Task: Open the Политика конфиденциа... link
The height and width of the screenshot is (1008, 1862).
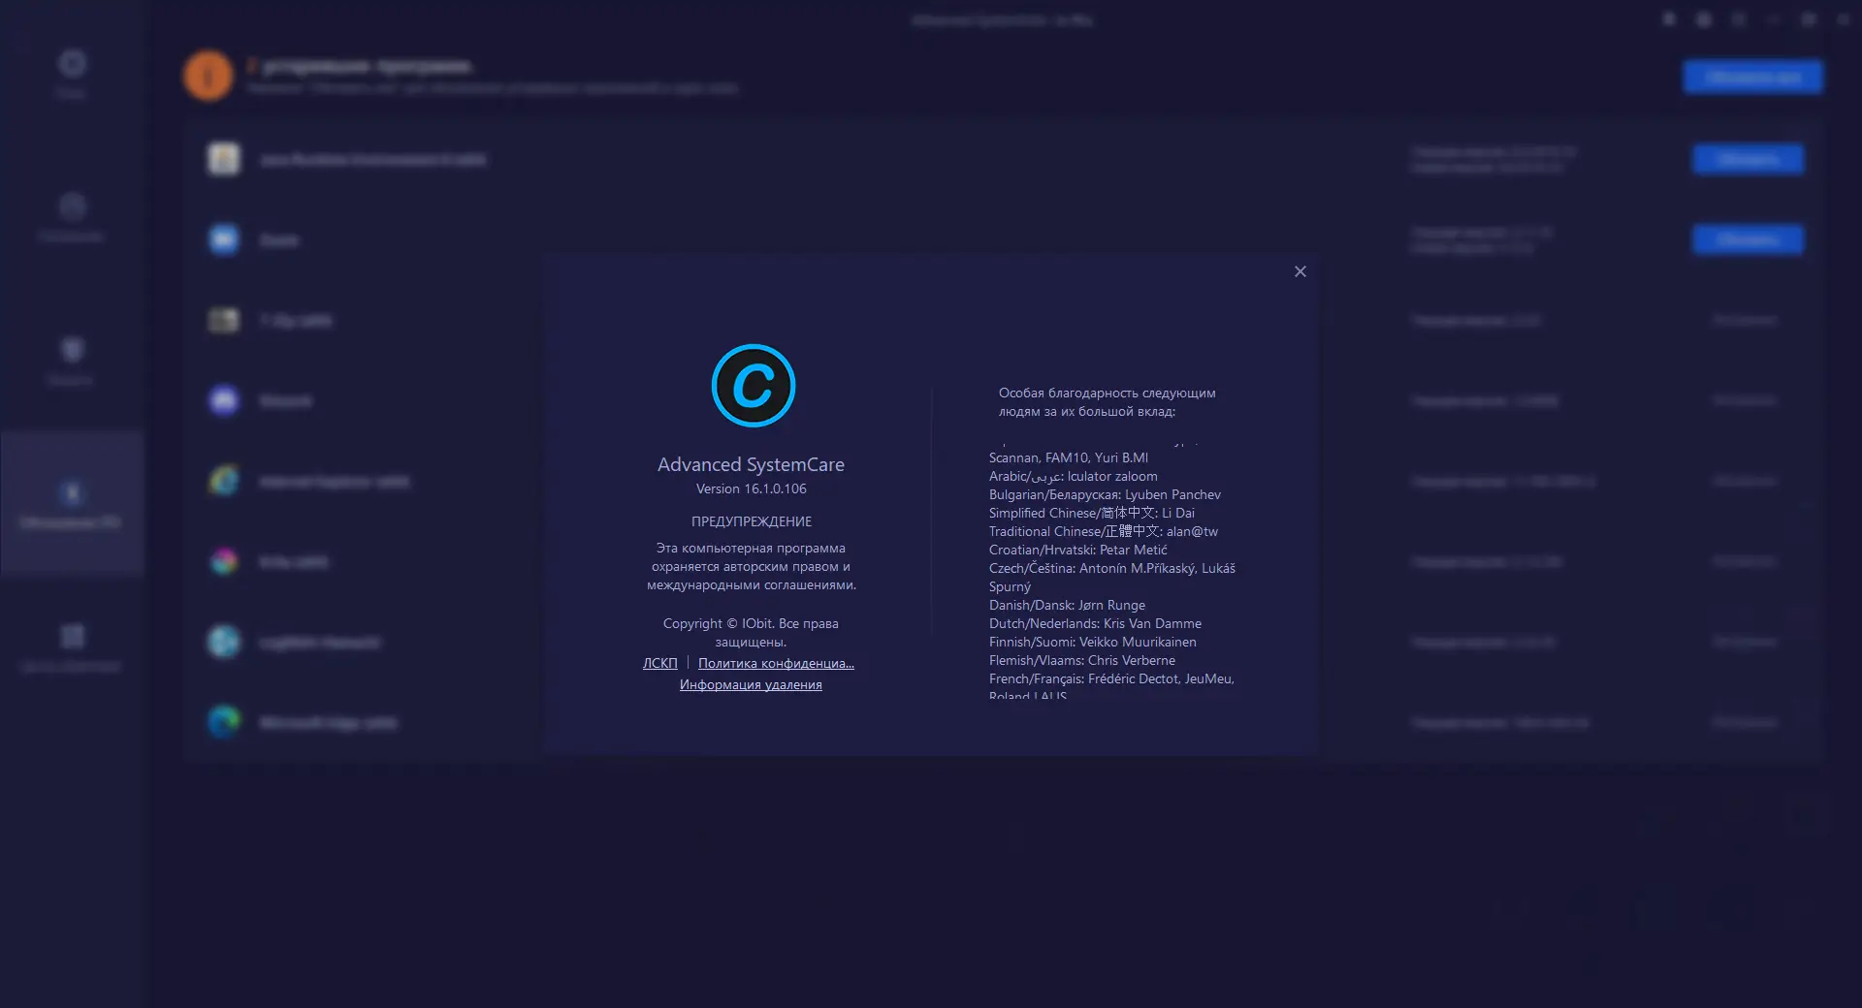Action: click(776, 663)
